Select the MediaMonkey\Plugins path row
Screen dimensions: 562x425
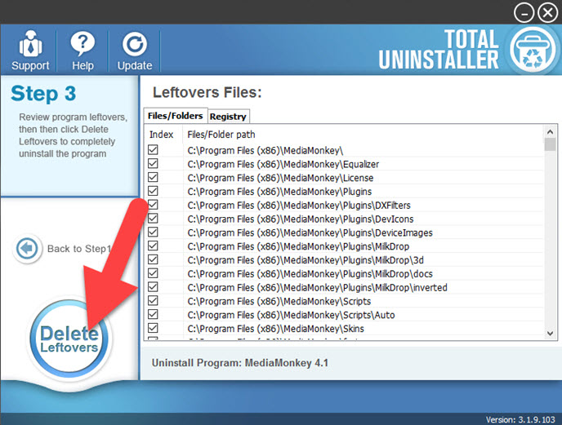[279, 192]
